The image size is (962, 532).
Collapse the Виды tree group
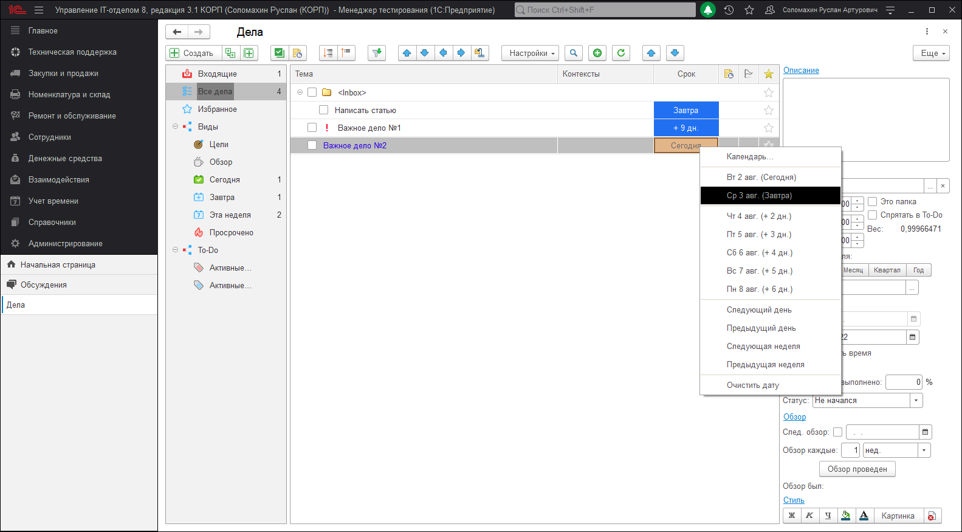coord(176,126)
